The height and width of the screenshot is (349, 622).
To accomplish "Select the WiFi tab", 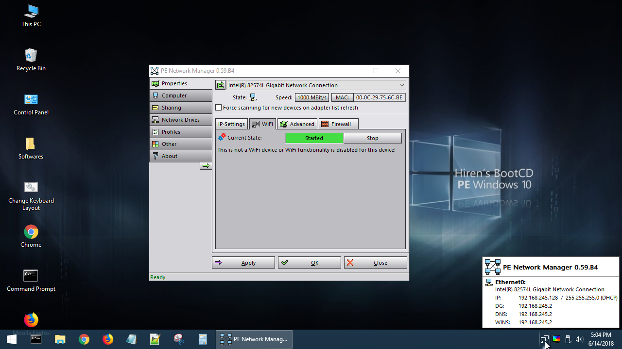I will click(x=263, y=124).
